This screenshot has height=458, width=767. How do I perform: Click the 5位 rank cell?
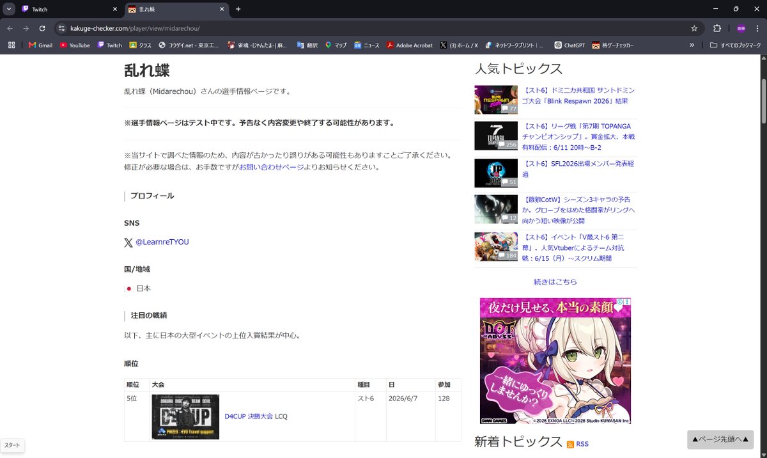(x=137, y=416)
